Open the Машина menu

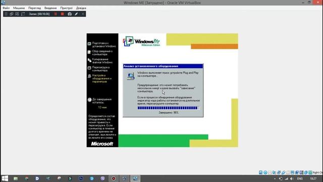19,8
